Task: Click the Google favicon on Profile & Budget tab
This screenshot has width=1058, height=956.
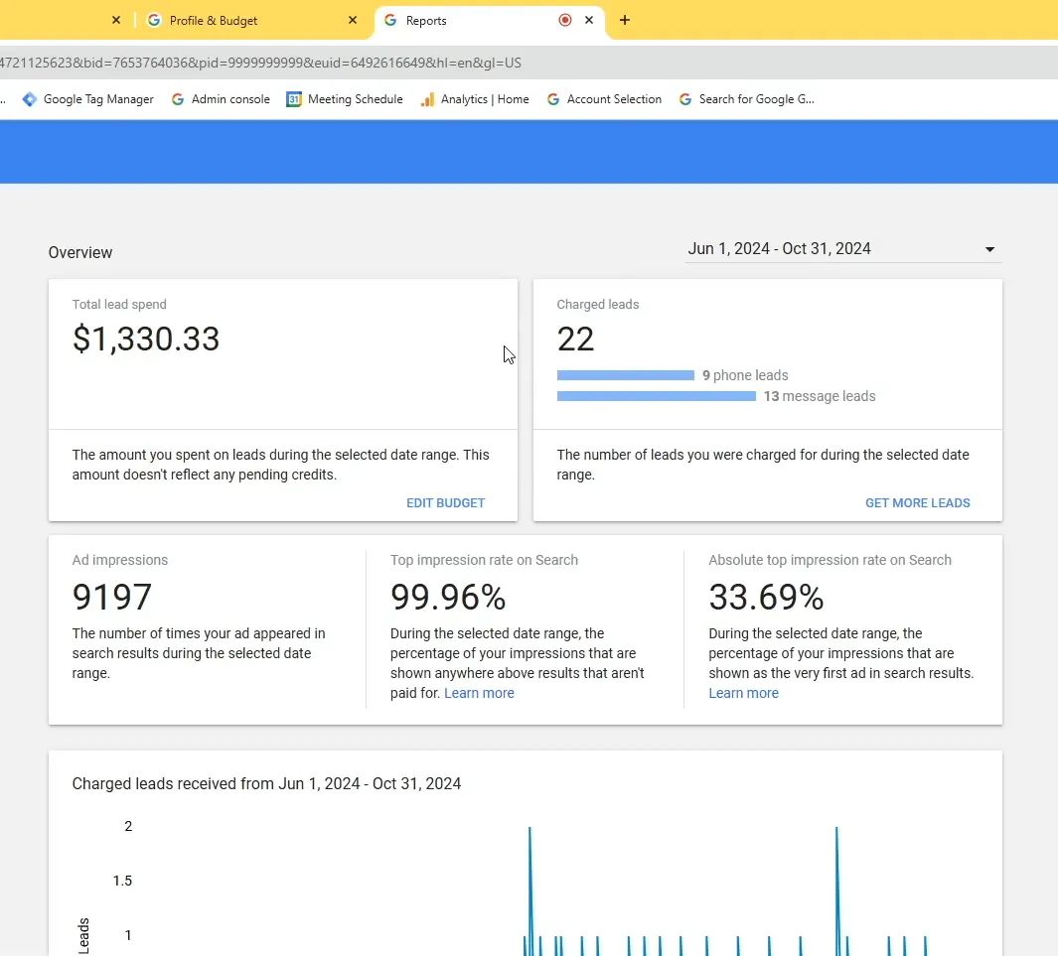Action: pyautogui.click(x=154, y=20)
